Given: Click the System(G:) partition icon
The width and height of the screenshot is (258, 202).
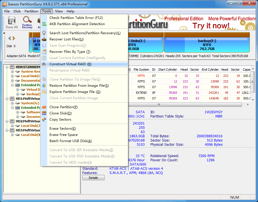Looking at the screenshot, I should click(x=18, y=103).
